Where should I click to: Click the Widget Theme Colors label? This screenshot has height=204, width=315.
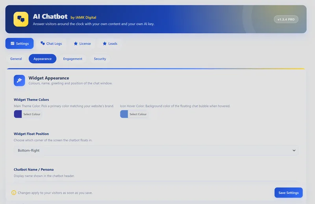point(31,100)
